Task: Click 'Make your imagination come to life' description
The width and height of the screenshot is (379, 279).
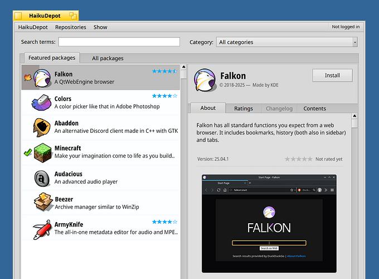Action: [115, 156]
